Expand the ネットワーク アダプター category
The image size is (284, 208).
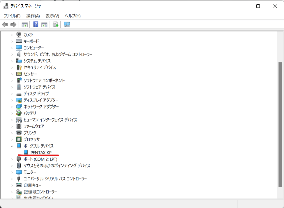tap(11, 106)
